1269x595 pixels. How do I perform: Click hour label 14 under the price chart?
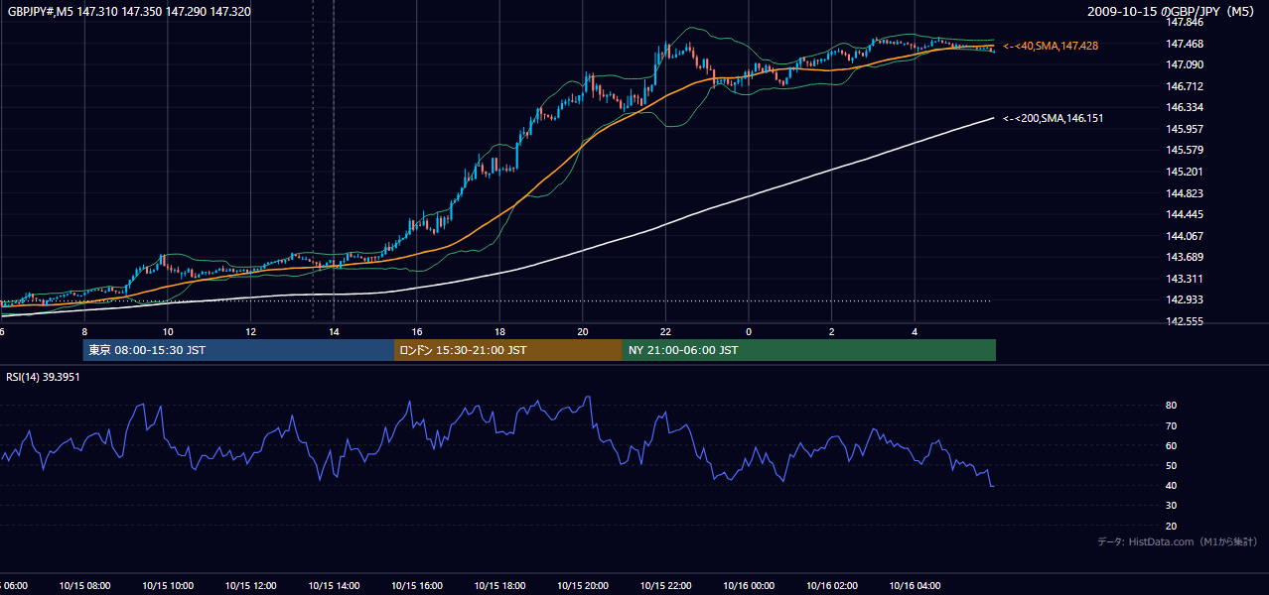point(334,331)
